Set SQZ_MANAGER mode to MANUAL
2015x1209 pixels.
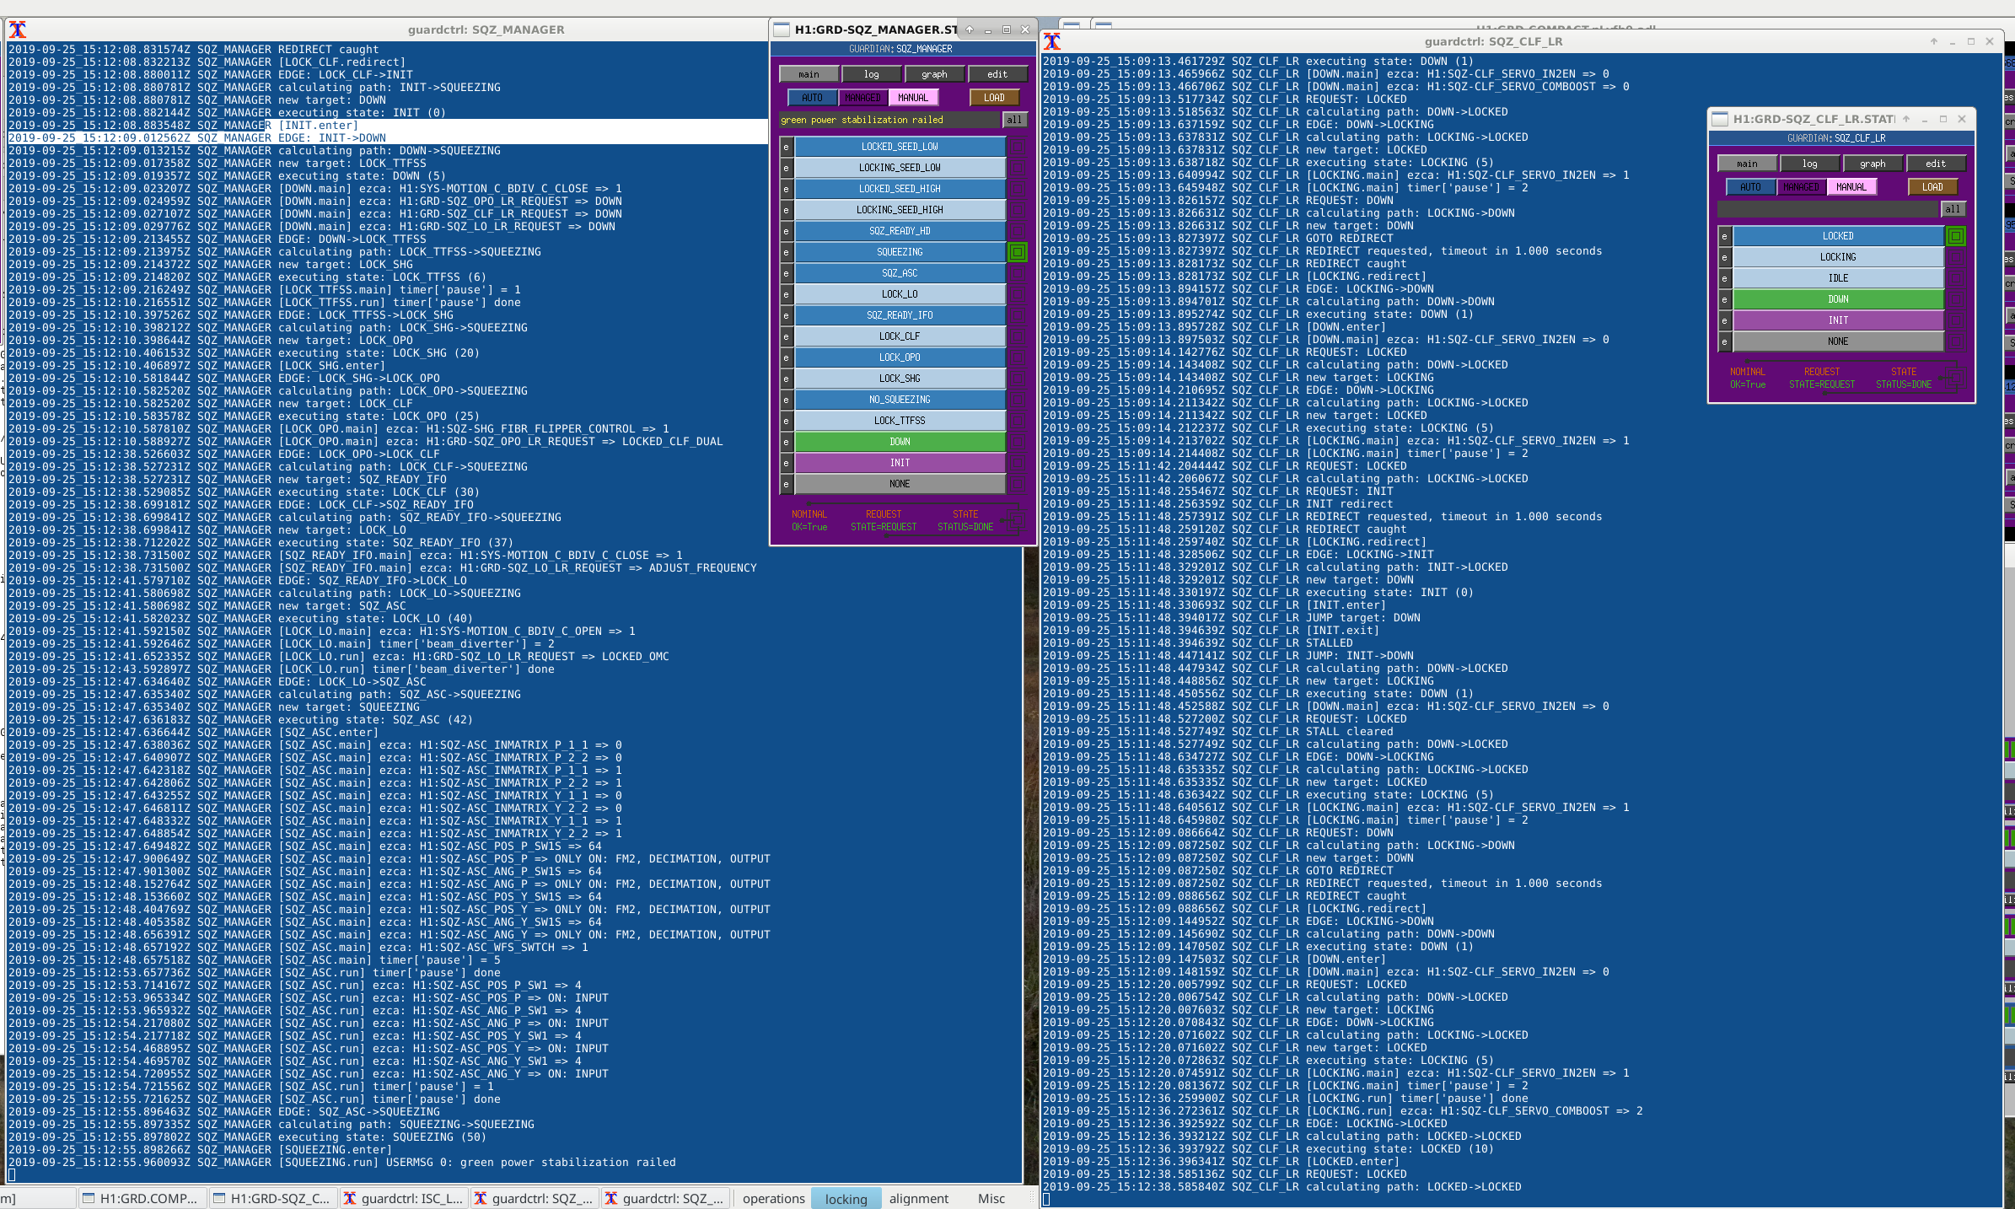[x=913, y=98]
